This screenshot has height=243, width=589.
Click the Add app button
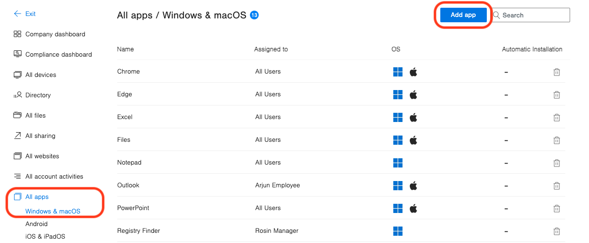(x=463, y=15)
